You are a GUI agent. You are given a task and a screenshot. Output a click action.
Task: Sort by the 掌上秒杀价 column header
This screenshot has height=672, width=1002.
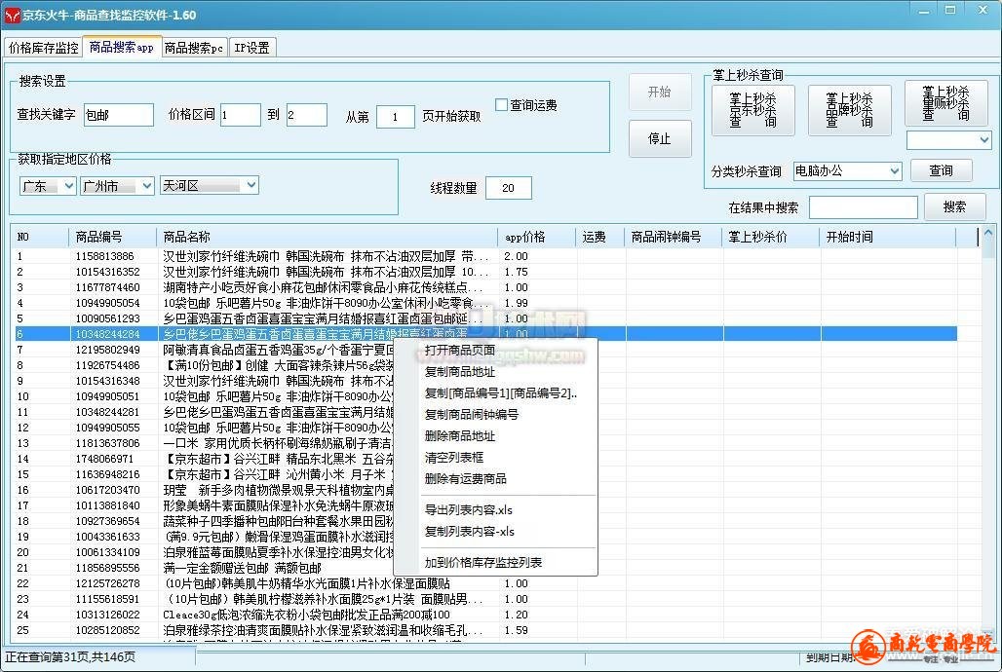coord(771,237)
